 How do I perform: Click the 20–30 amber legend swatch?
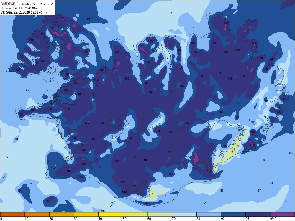(x=62, y=215)
